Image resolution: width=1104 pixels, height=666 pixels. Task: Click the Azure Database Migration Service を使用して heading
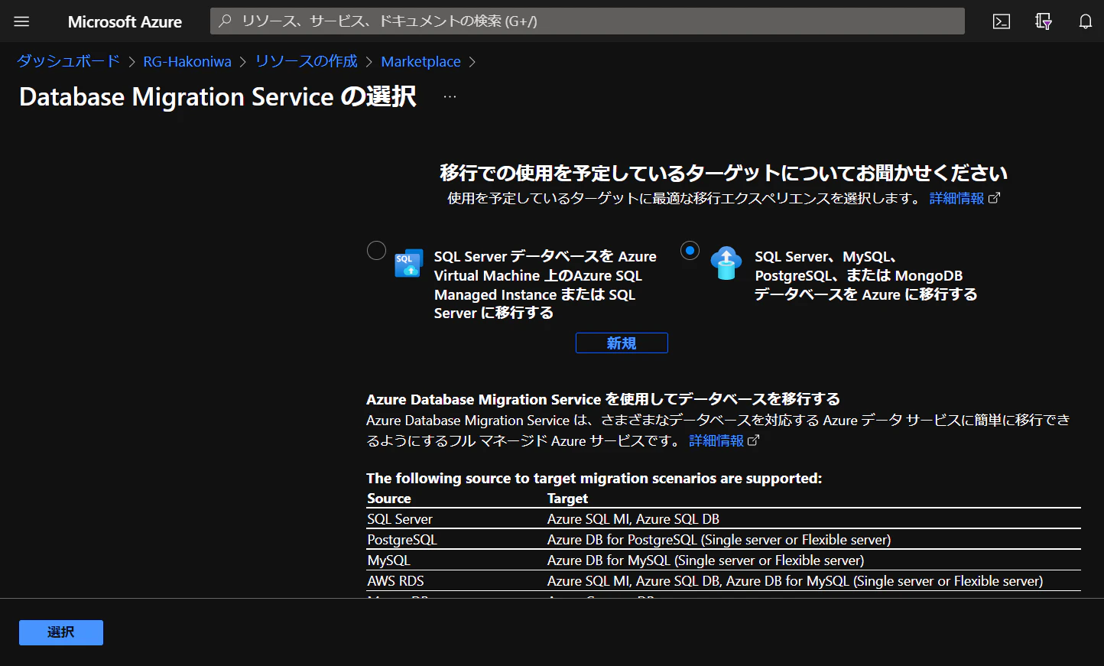603,399
